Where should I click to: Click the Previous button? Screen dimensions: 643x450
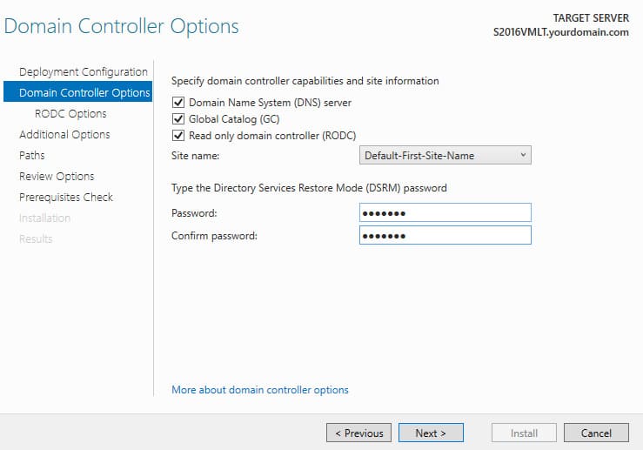tap(358, 433)
